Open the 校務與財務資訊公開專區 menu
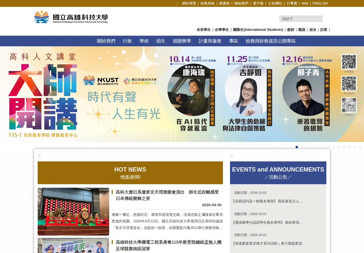364x253 pixels. point(271,41)
